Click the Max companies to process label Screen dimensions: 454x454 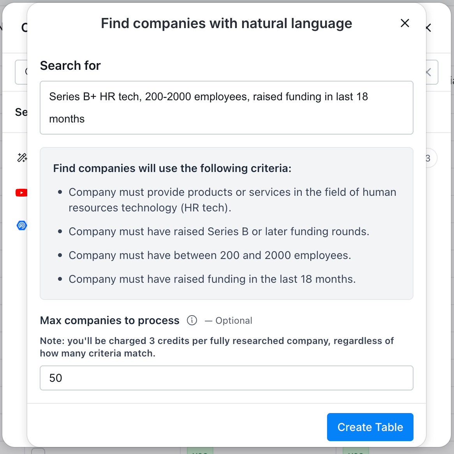coord(110,321)
